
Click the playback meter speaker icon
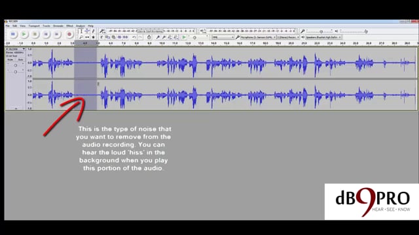click(x=202, y=31)
